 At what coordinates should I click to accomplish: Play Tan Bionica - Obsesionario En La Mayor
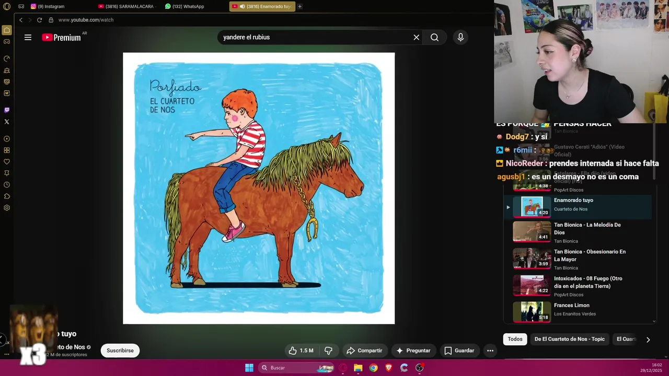click(578, 259)
